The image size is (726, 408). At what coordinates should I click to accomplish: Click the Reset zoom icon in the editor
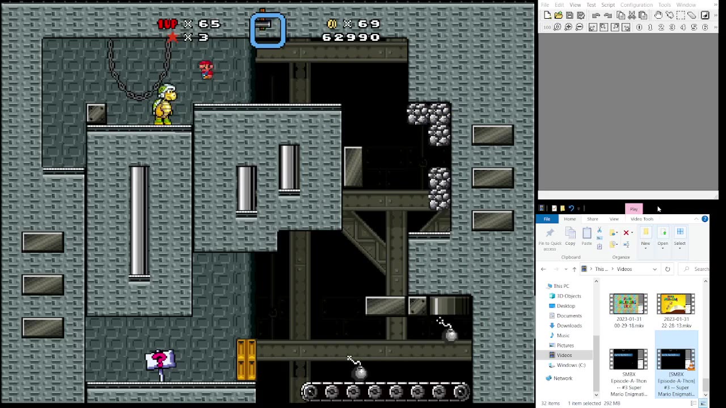558,27
